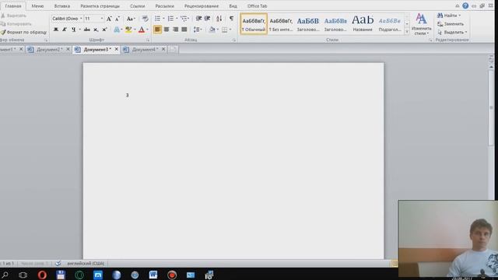Click the increase indent icon

(207, 19)
